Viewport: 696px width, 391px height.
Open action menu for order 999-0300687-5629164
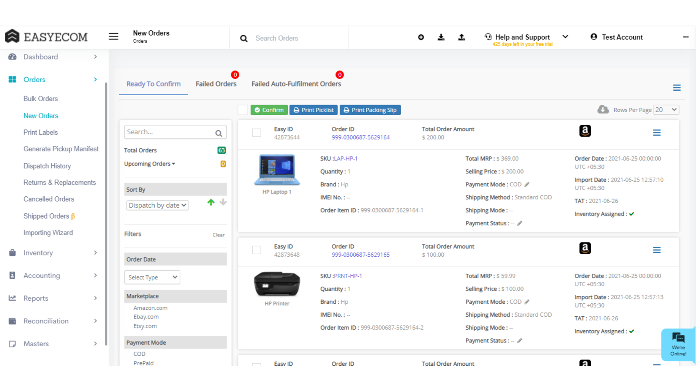coord(656,133)
